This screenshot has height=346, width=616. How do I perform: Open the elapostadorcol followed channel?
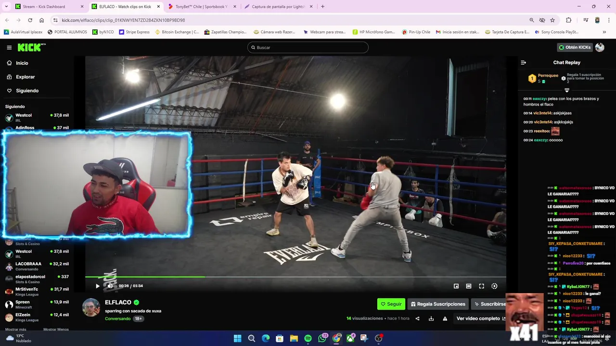(x=37, y=279)
